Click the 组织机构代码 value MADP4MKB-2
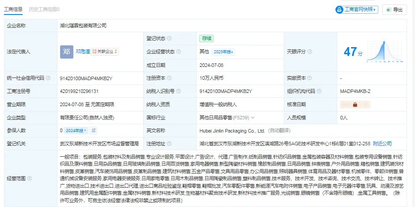 tap(355, 91)
